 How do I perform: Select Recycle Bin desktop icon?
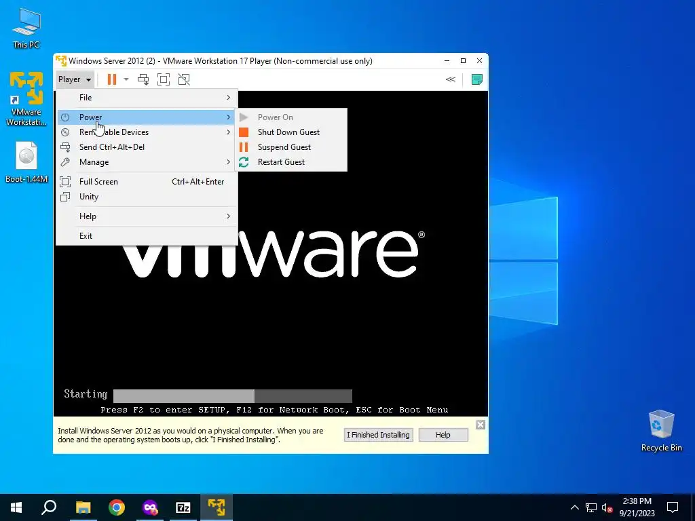click(x=661, y=431)
